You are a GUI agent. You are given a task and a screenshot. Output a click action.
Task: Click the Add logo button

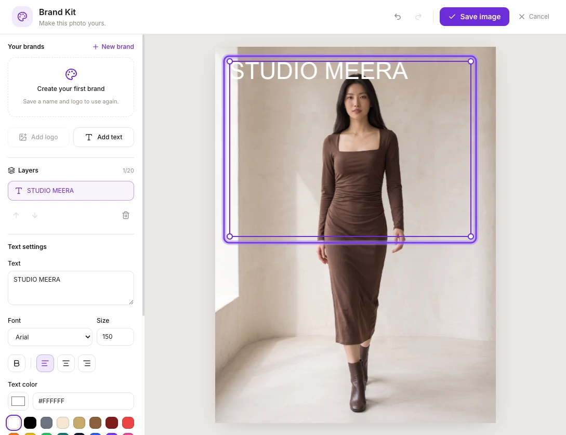pyautogui.click(x=38, y=137)
